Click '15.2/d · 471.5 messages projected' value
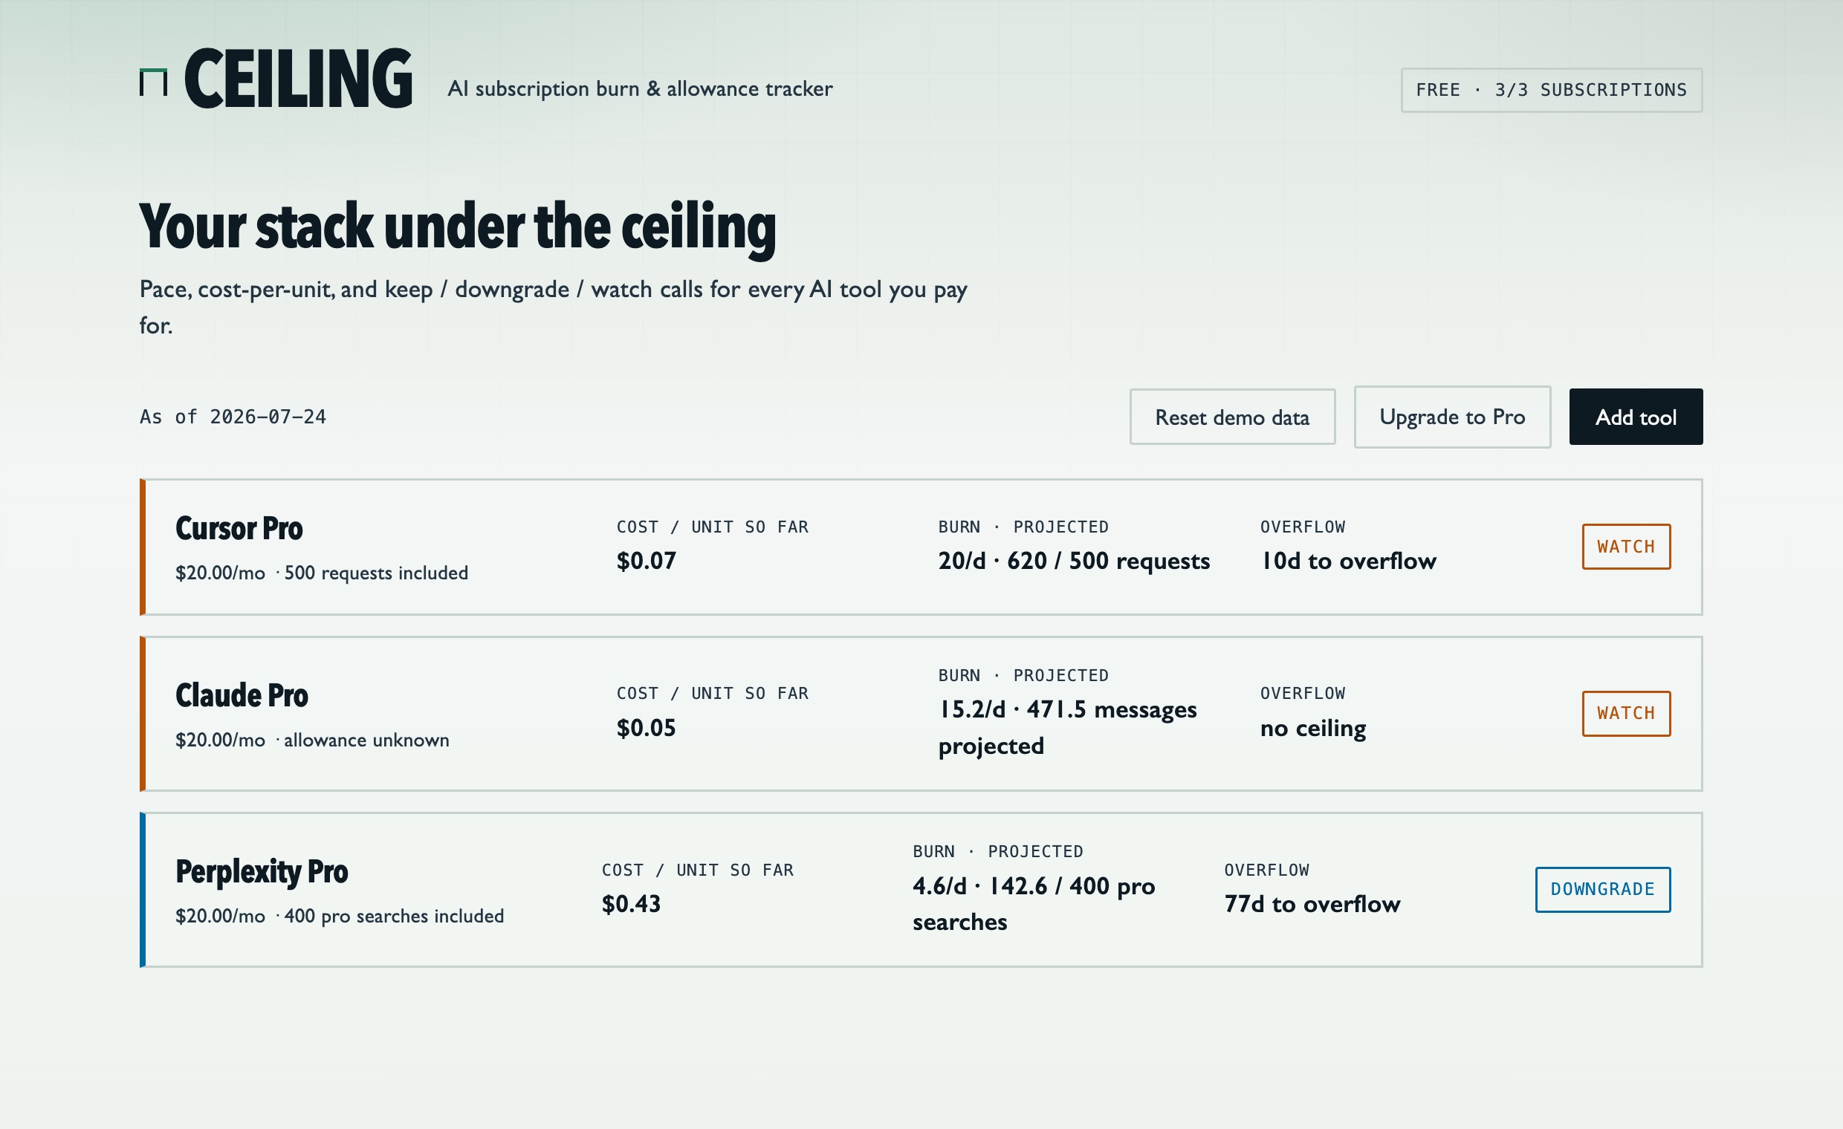The width and height of the screenshot is (1843, 1129). (x=1067, y=727)
